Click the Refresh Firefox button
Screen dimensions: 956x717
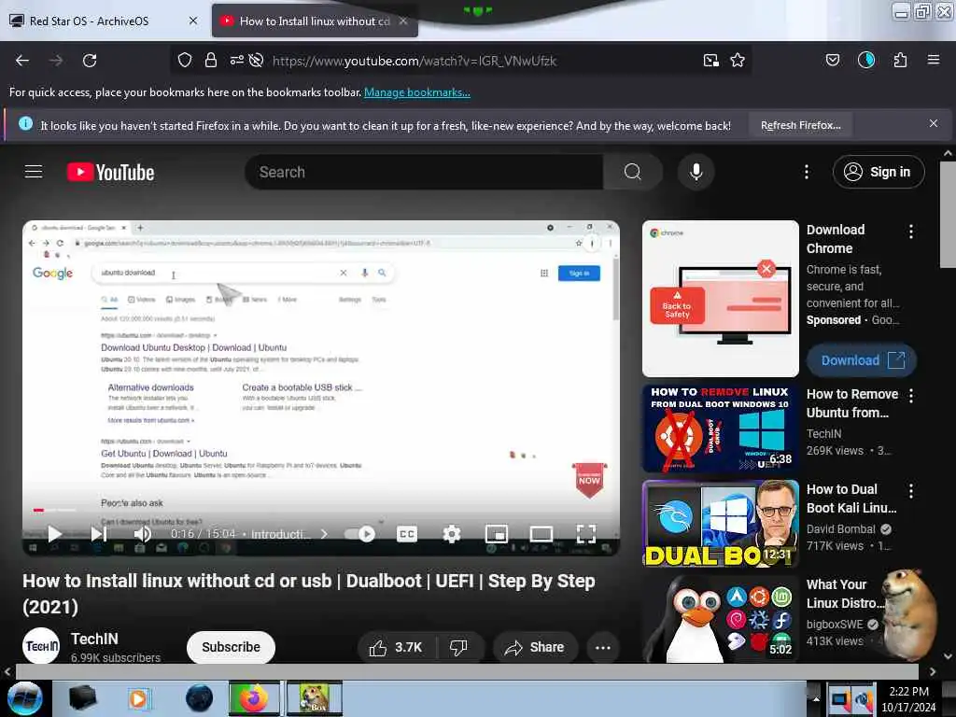[x=800, y=125]
